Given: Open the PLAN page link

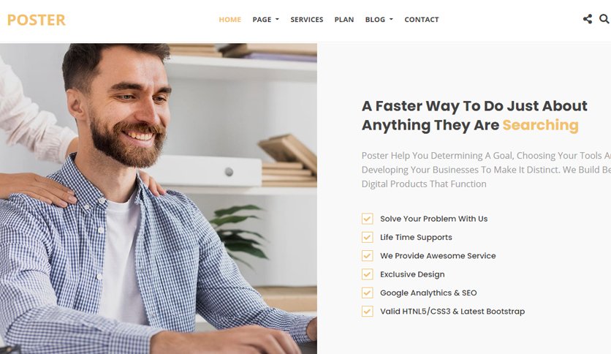Looking at the screenshot, I should [344, 20].
